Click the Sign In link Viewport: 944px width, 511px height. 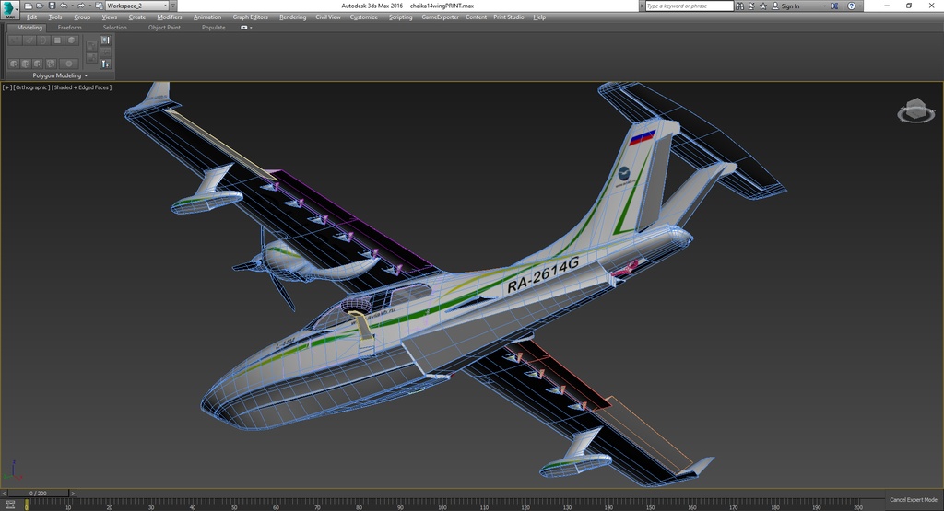point(790,6)
